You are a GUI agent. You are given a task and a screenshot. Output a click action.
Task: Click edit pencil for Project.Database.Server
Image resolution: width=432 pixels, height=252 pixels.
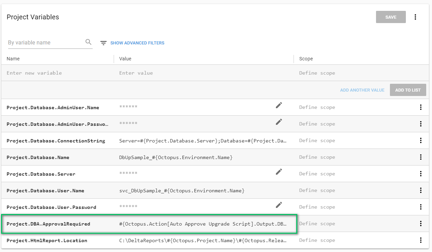tap(279, 172)
